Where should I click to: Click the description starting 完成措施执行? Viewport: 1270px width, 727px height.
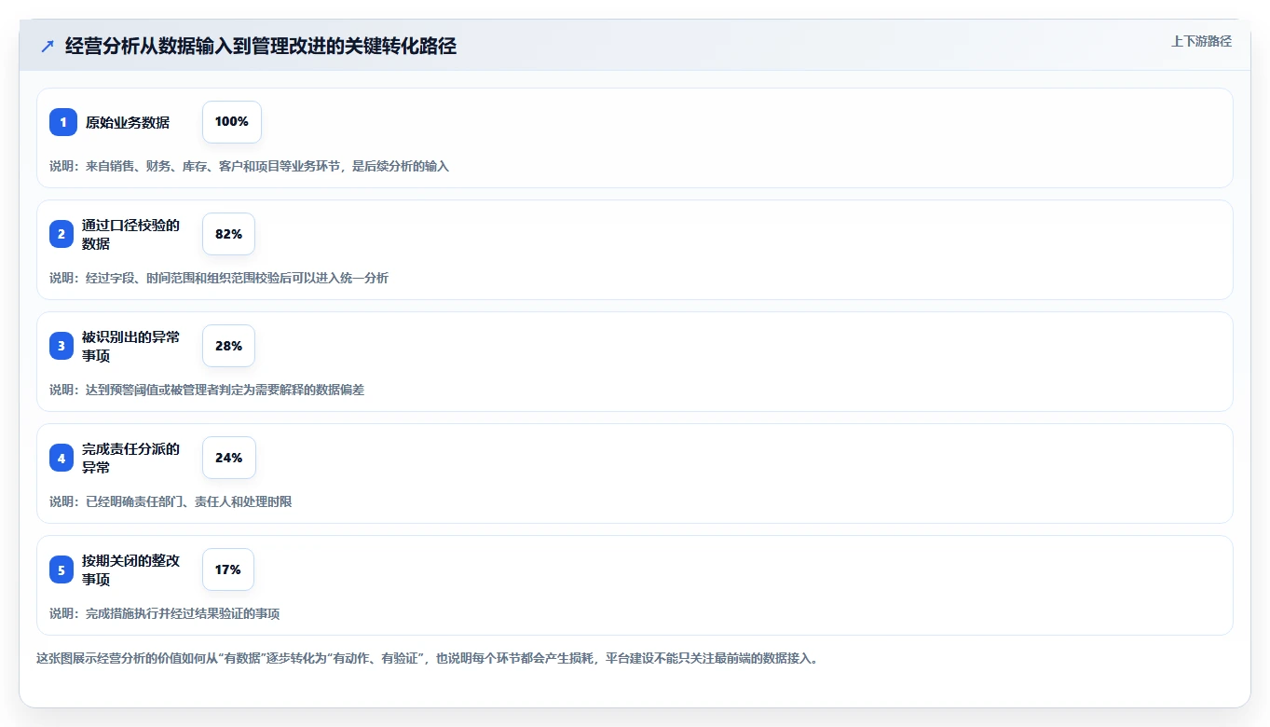tap(165, 613)
